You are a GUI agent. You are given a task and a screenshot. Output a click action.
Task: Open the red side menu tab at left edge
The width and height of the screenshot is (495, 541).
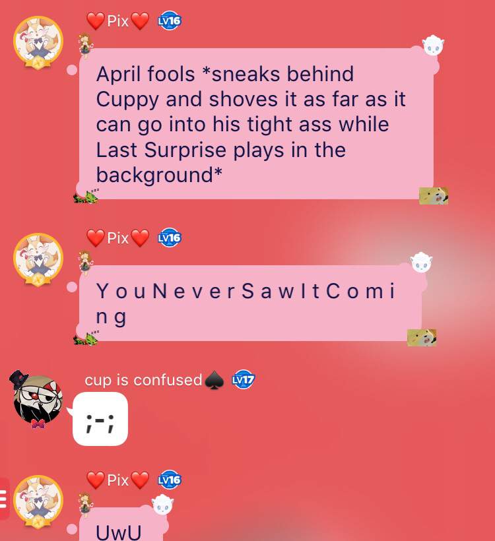pos(4,499)
